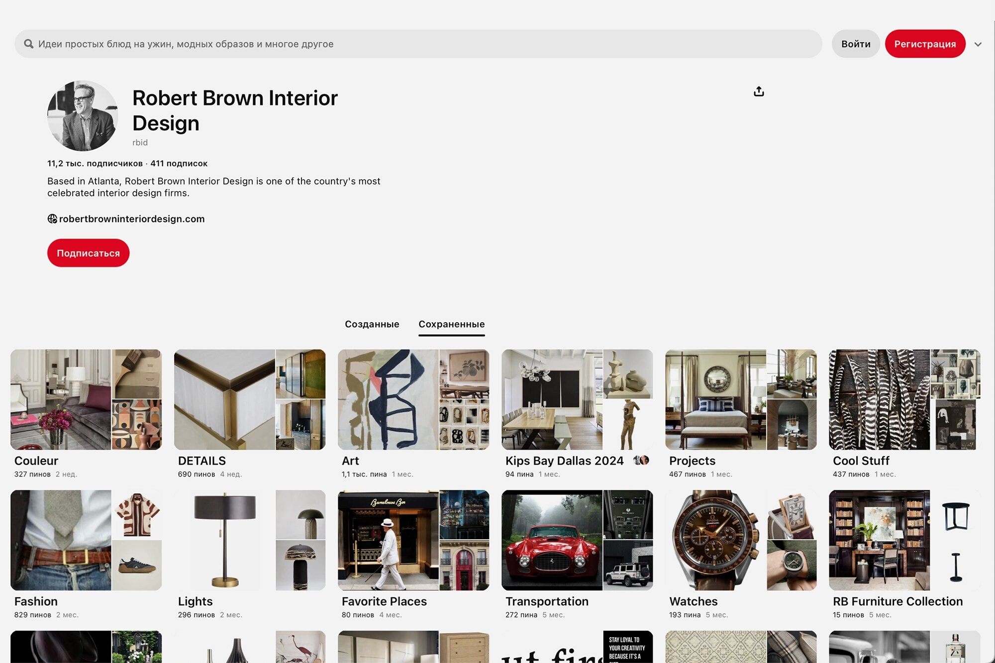The image size is (995, 663).
Task: Click the share profile icon
Action: coord(759,92)
